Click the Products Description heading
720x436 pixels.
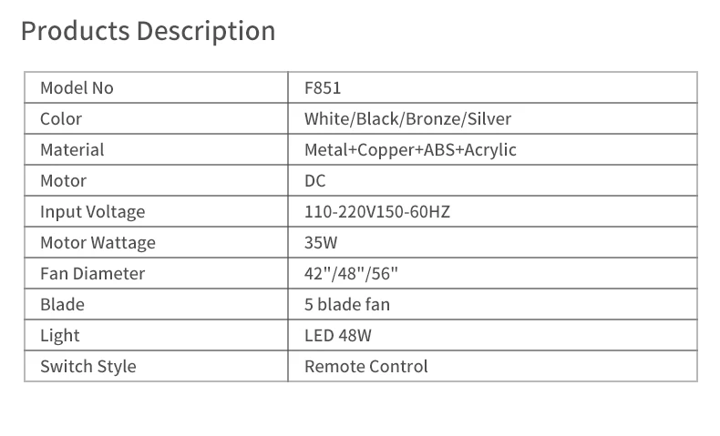point(148,31)
